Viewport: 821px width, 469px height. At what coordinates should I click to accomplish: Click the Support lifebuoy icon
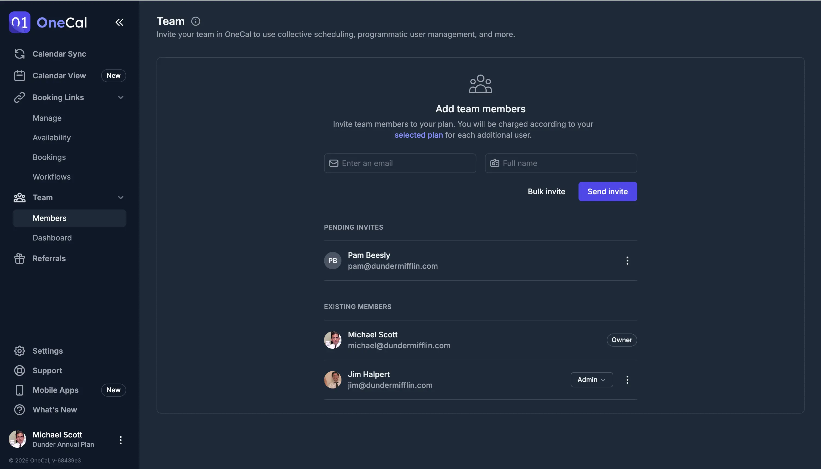[x=19, y=371]
